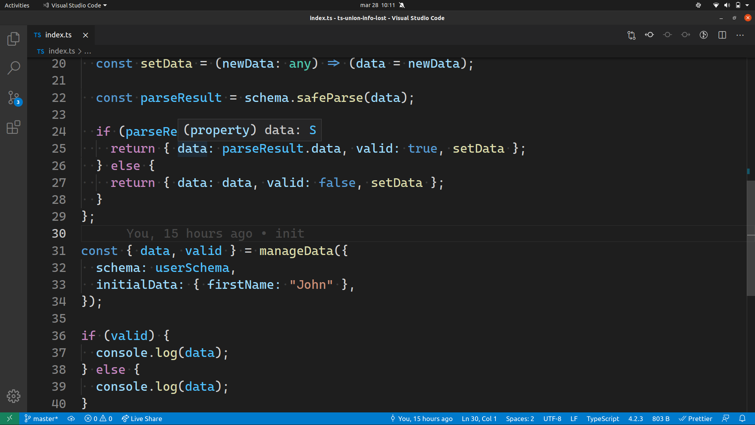
Task: Close the index.ts tab
Action: 85,35
